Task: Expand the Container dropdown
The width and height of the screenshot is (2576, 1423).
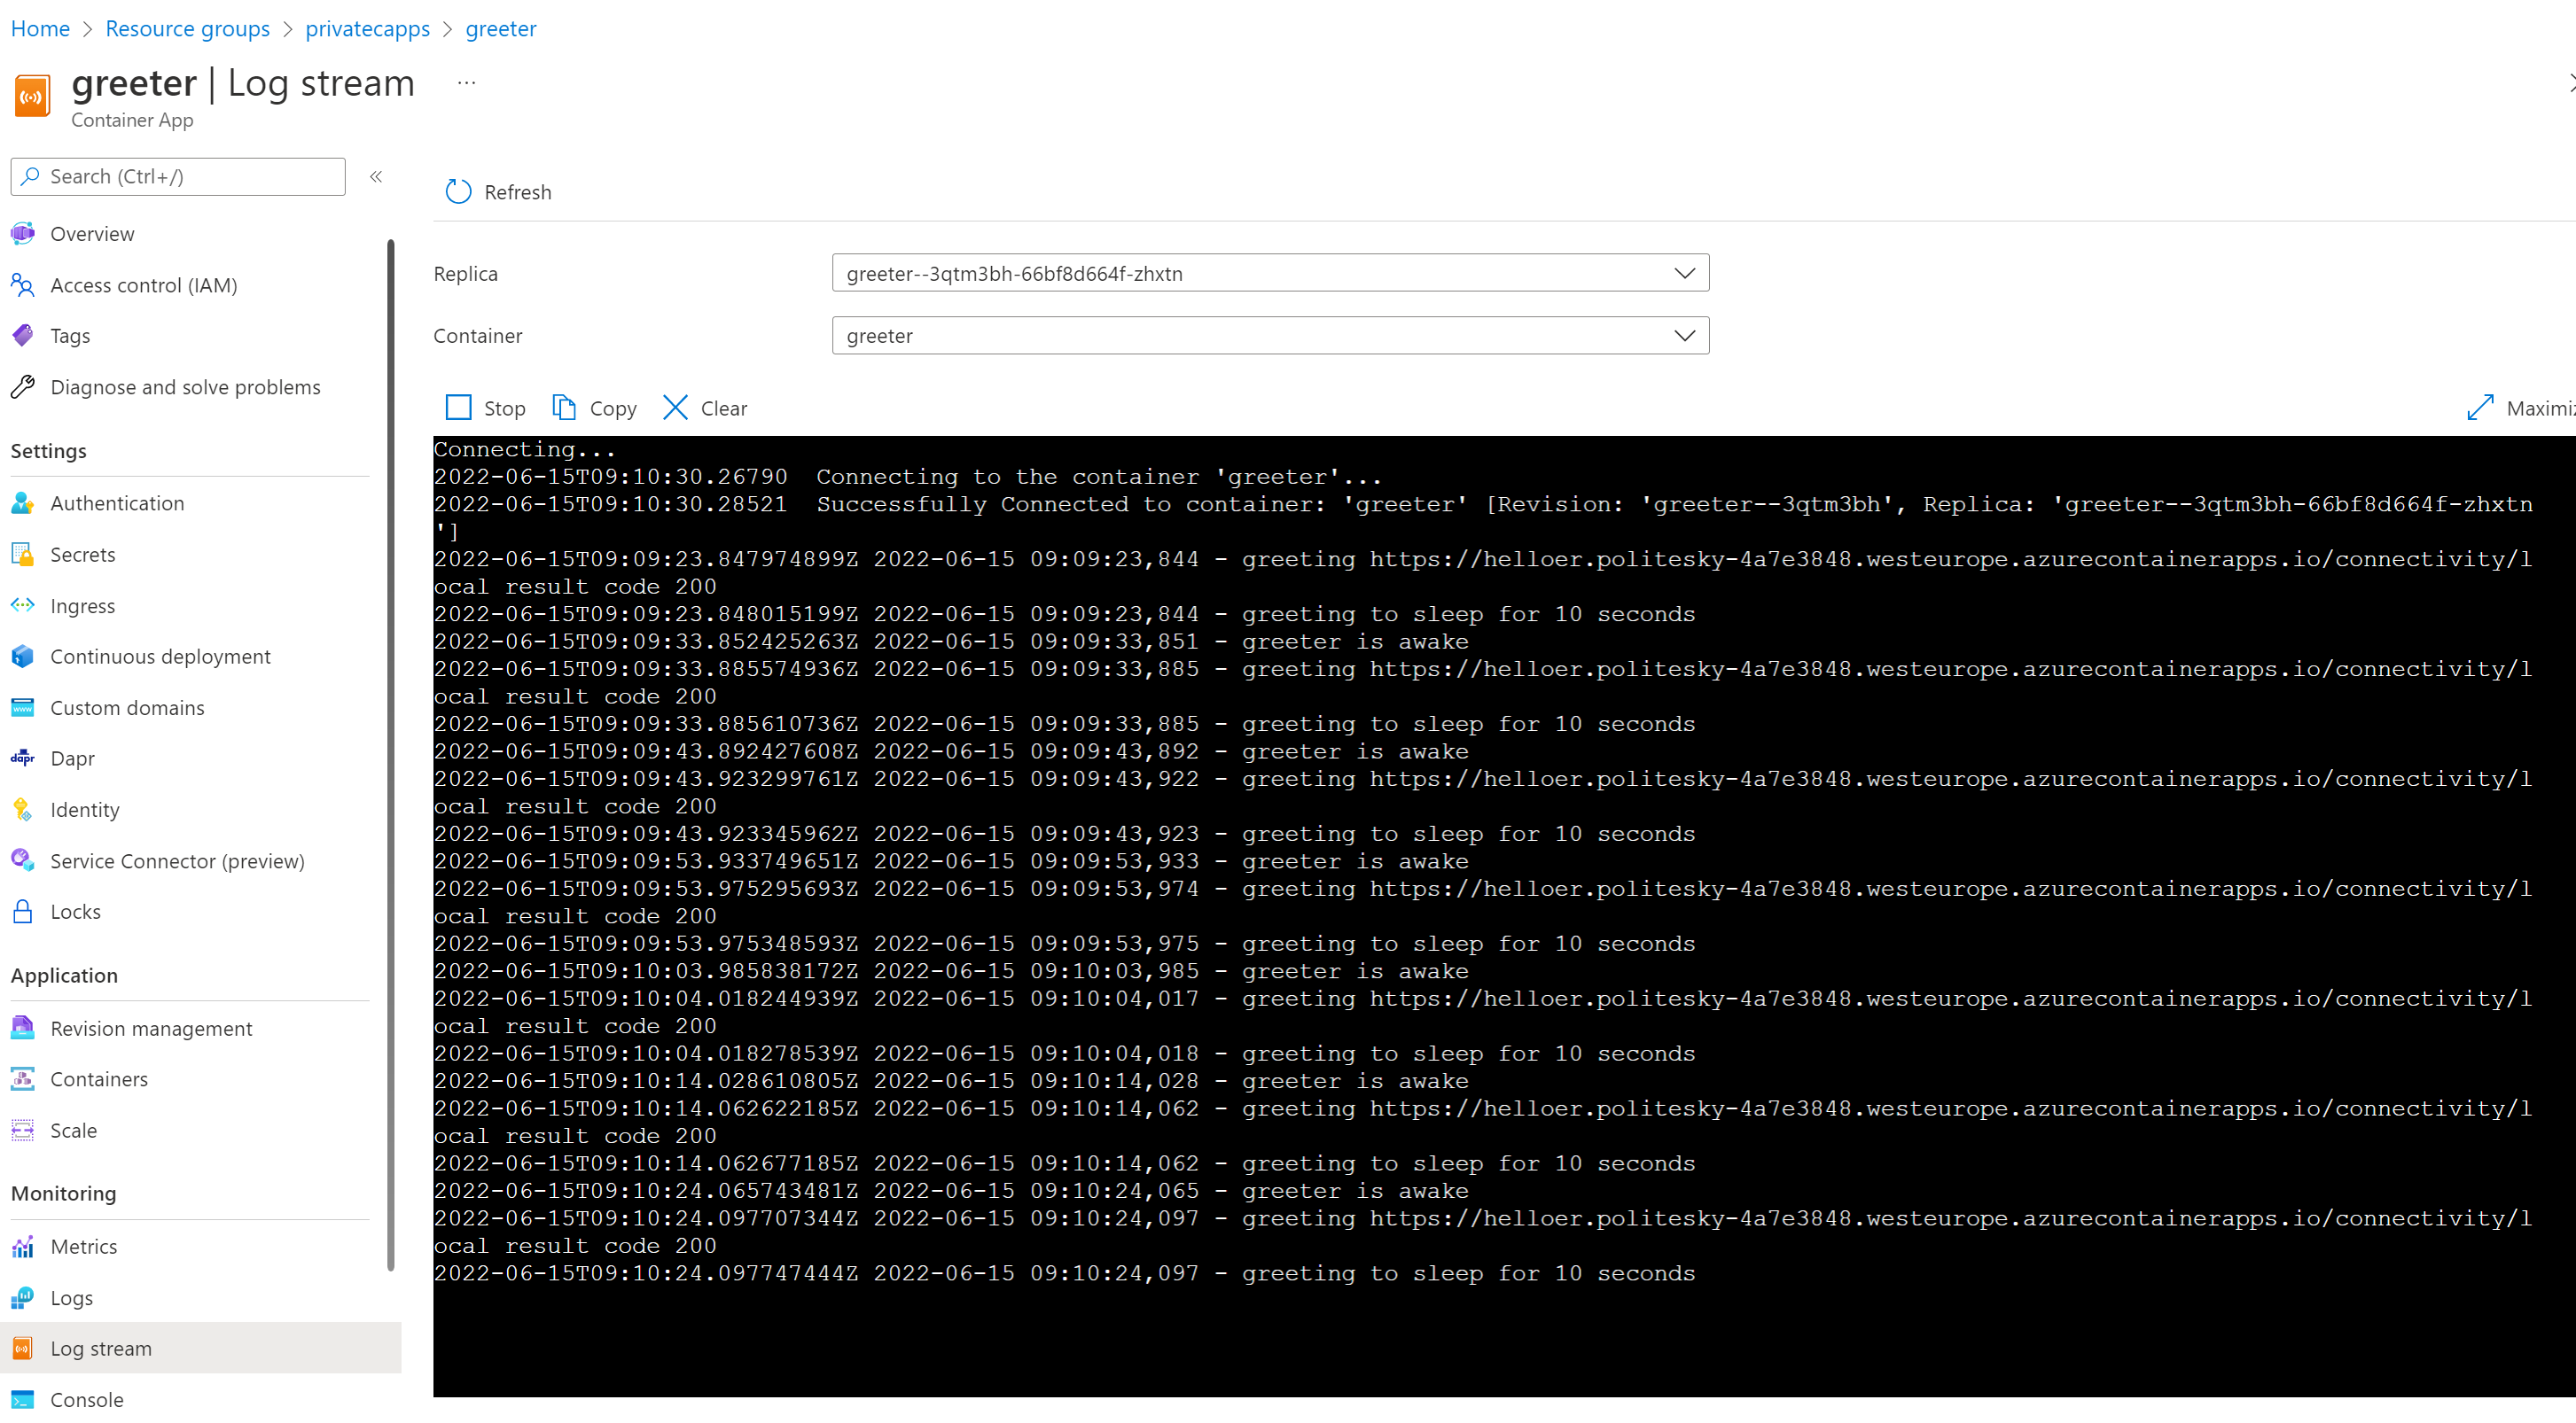Action: coord(1684,336)
